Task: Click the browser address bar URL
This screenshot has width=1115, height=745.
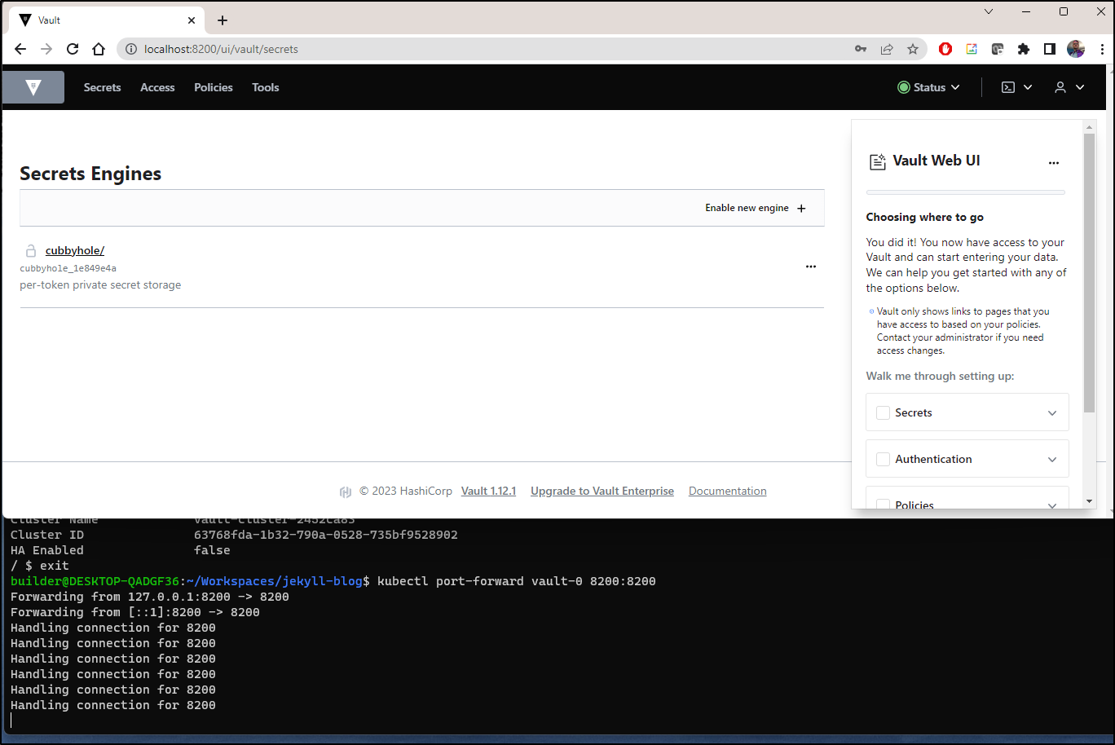Action: coord(221,49)
